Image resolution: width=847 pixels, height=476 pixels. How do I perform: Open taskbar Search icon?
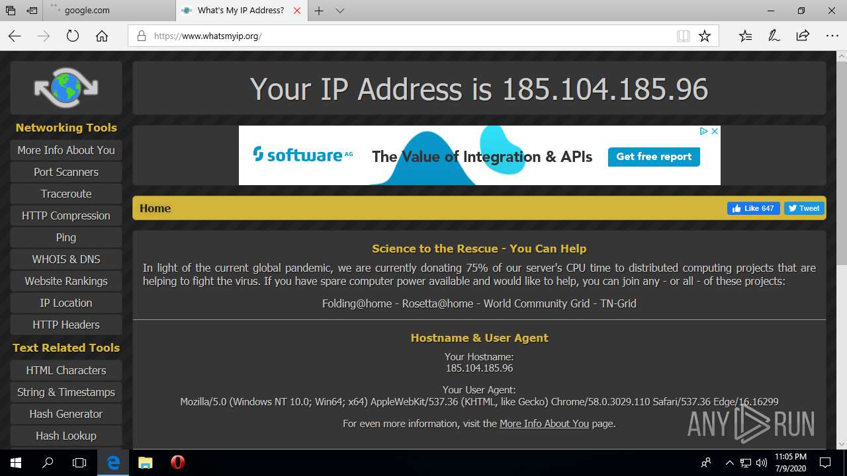coord(48,463)
